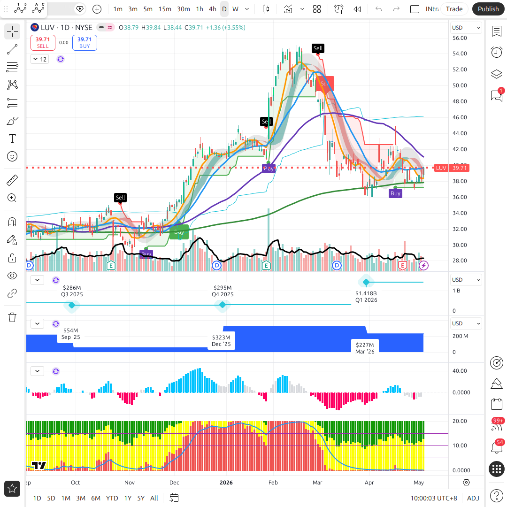
Task: Toggle magnet mode for drawings
Action: pyautogui.click(x=12, y=222)
